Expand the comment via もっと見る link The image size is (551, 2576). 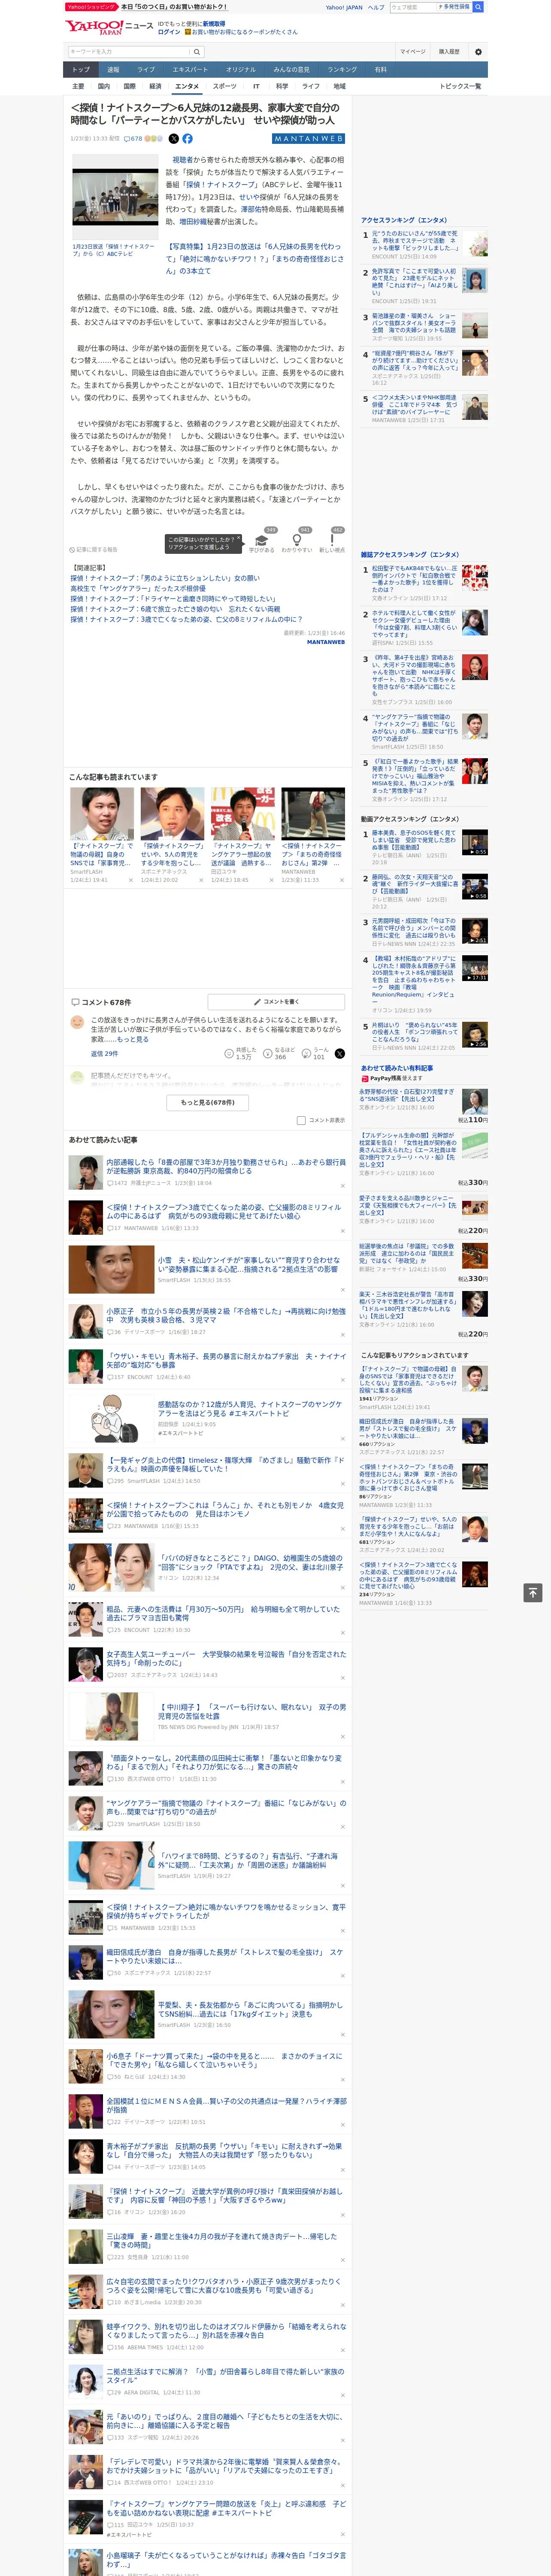pyautogui.click(x=132, y=1039)
